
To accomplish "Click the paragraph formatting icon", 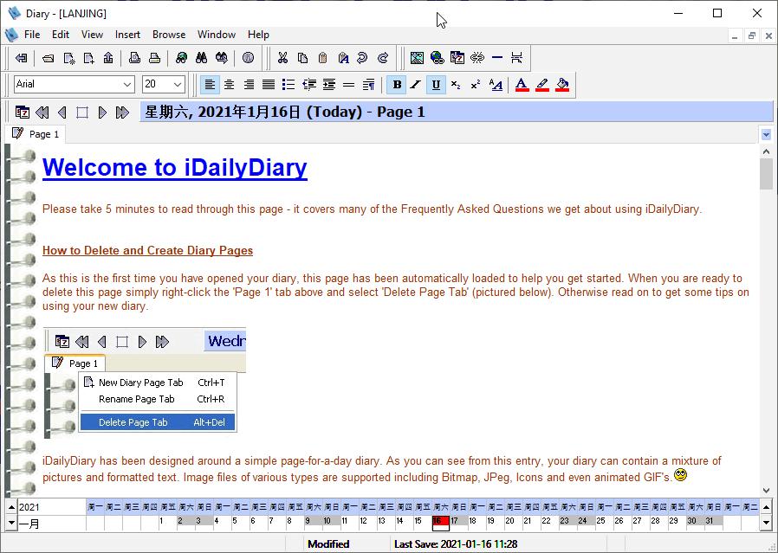I will 369,85.
